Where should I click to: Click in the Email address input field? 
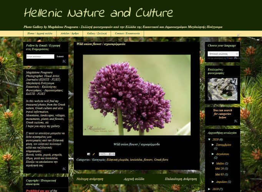point(40,56)
